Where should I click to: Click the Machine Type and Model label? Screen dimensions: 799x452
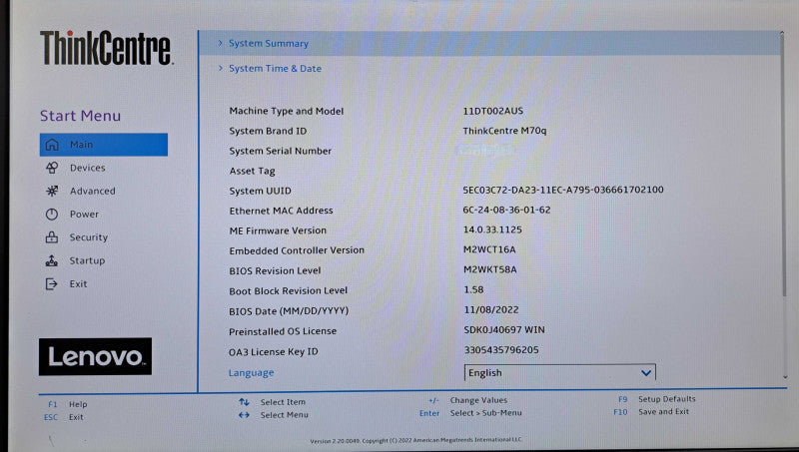click(x=287, y=111)
